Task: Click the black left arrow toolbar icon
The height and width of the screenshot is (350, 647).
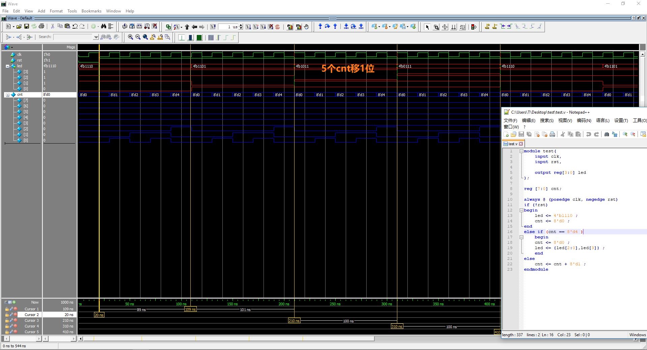Action: tap(194, 27)
